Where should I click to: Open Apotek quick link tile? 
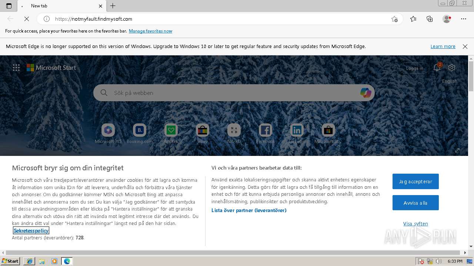[171, 134]
